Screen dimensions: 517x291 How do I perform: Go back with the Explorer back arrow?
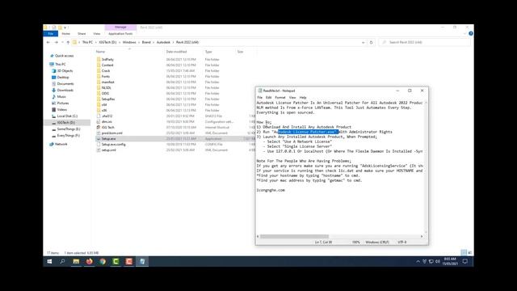(48, 42)
